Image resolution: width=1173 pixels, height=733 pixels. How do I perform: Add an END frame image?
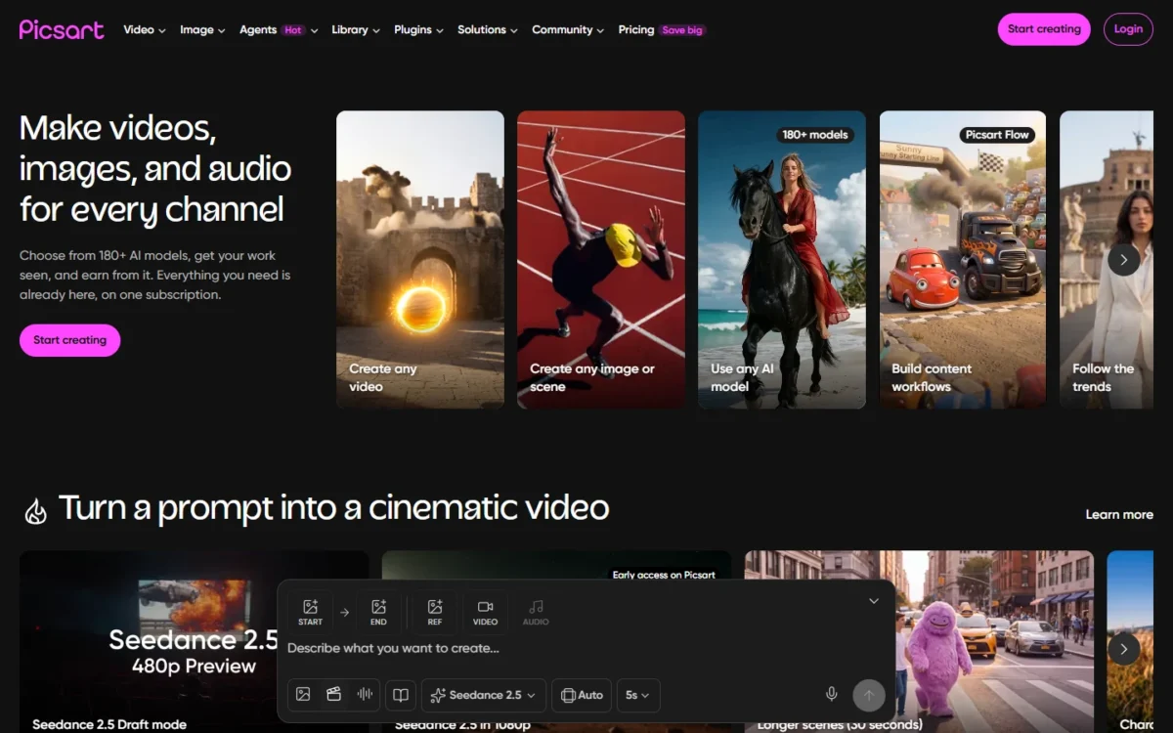click(x=378, y=612)
